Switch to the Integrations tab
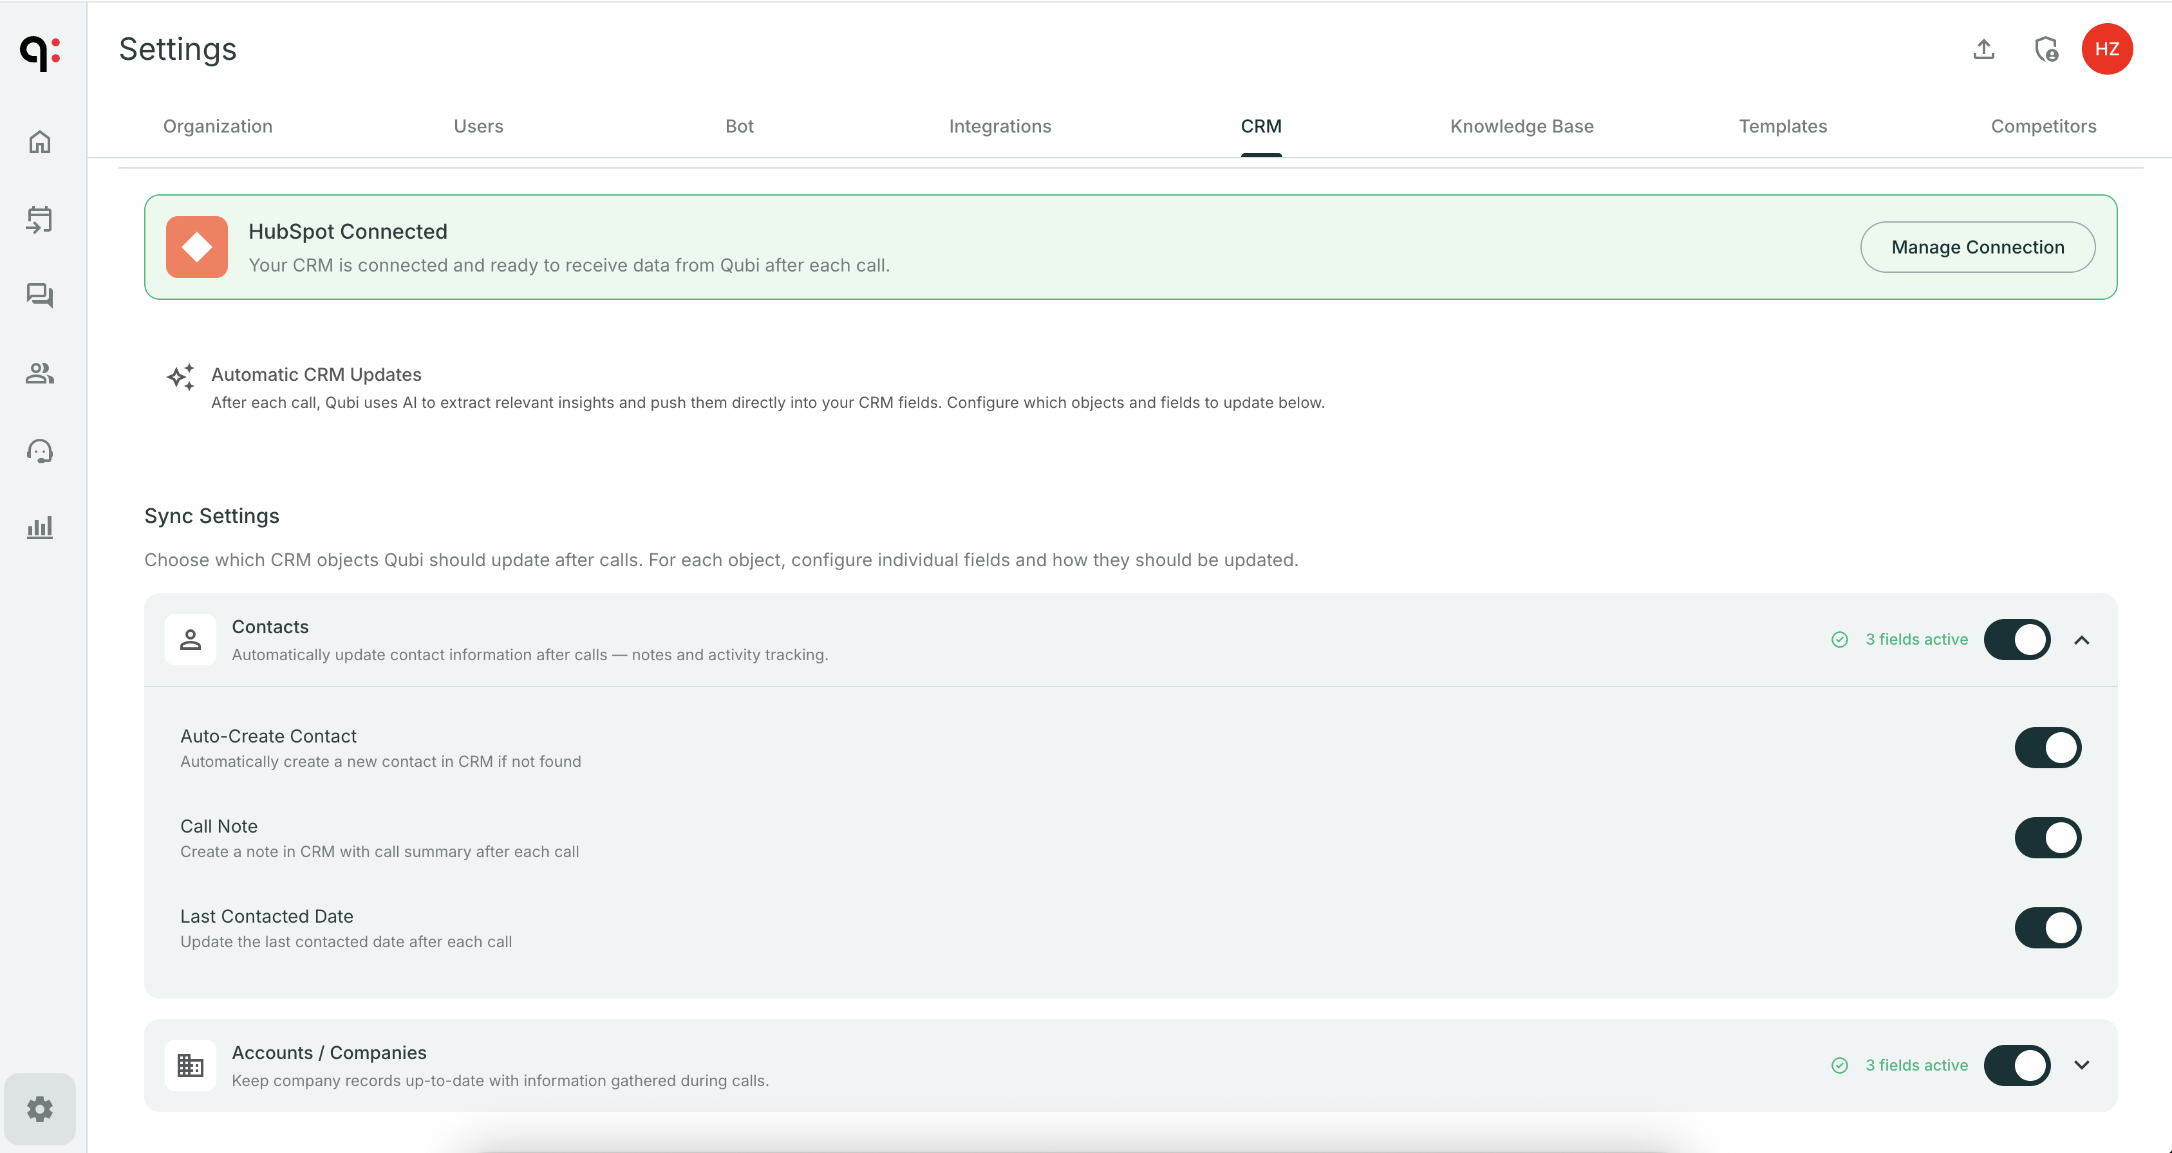Image resolution: width=2172 pixels, height=1153 pixels. [1000, 126]
